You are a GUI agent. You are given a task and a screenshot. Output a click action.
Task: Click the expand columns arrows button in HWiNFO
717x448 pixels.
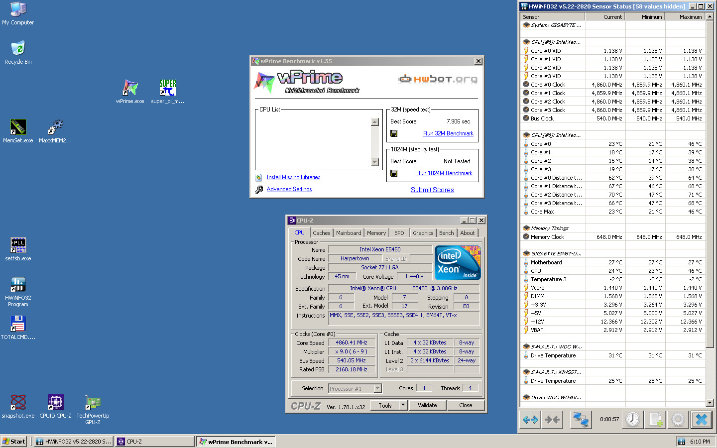click(530, 420)
